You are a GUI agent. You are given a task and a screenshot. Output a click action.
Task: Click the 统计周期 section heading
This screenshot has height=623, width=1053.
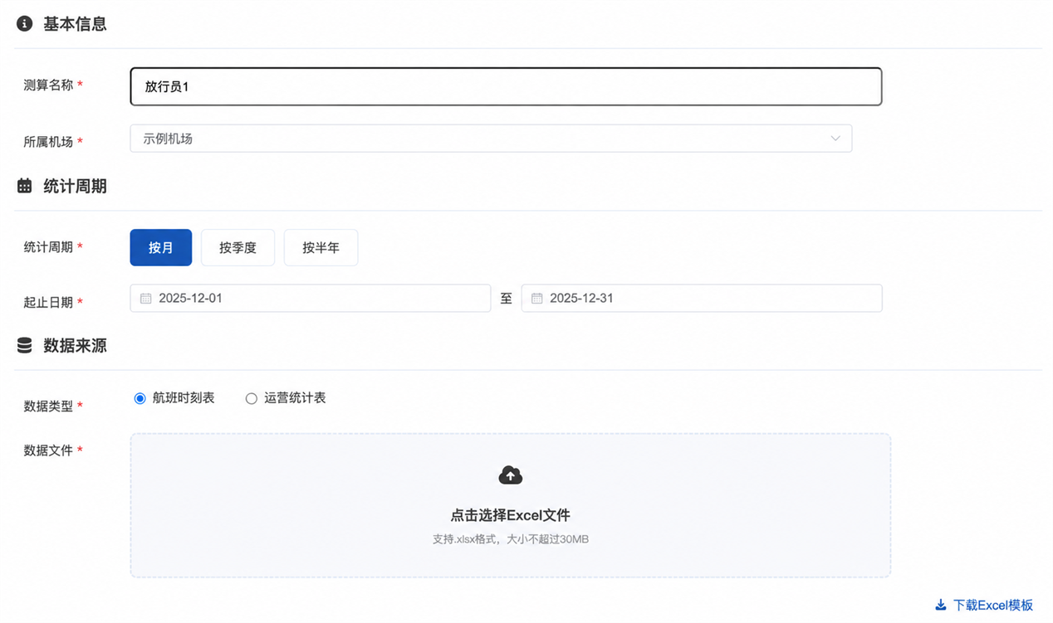75,187
